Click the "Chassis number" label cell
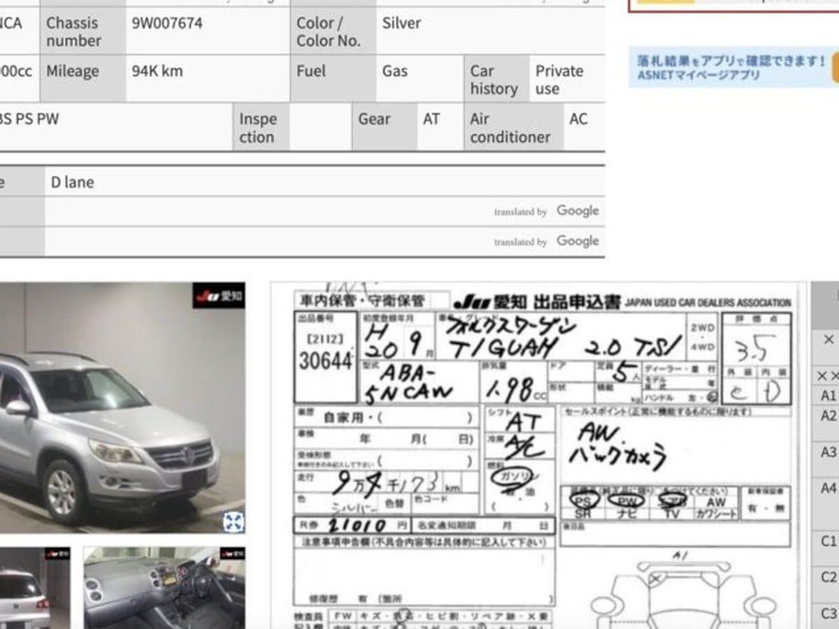Image resolution: width=839 pixels, height=629 pixels. pos(83,31)
